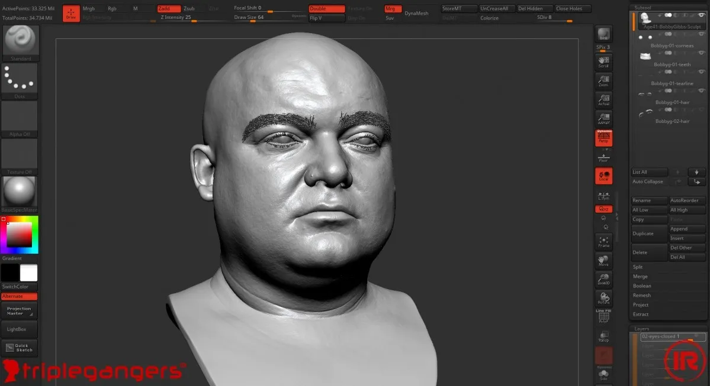Click the Actual size icon
Screen dimensions: 710x386
603,100
